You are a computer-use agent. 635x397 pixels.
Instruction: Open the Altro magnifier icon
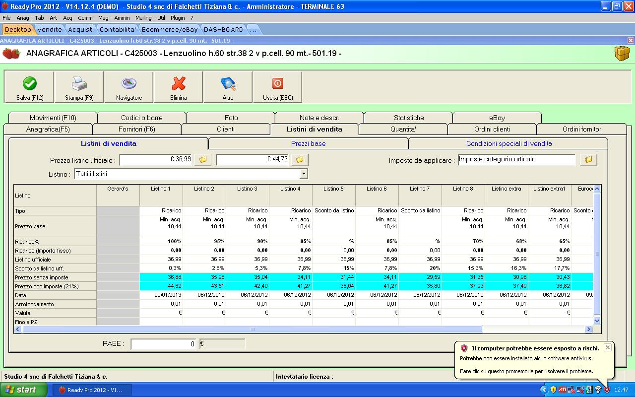click(228, 87)
